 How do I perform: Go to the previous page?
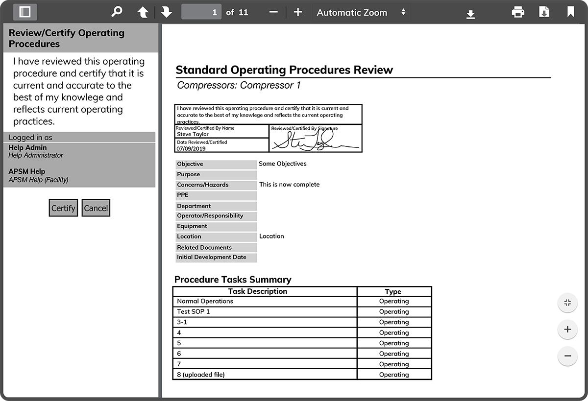coord(143,12)
